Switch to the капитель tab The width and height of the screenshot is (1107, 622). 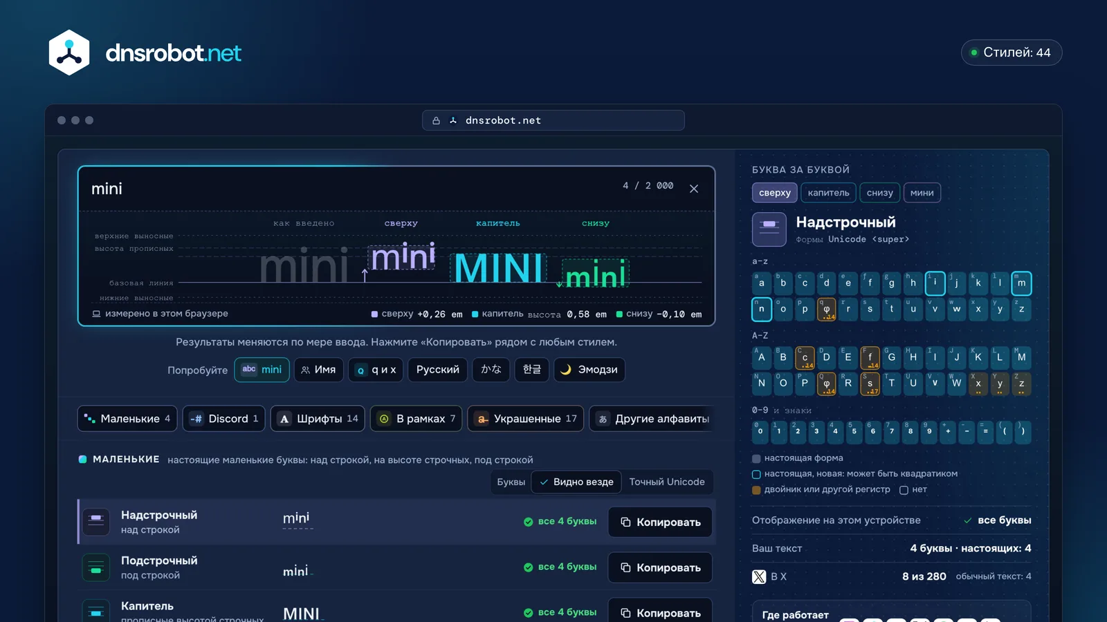click(x=828, y=193)
